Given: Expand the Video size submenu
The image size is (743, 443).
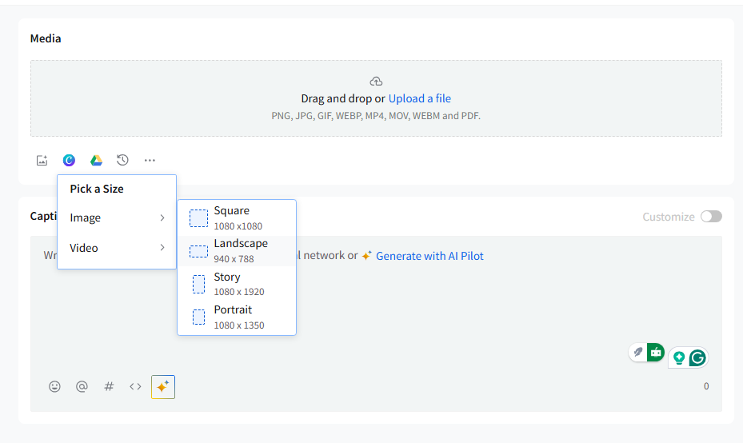Looking at the screenshot, I should (117, 248).
